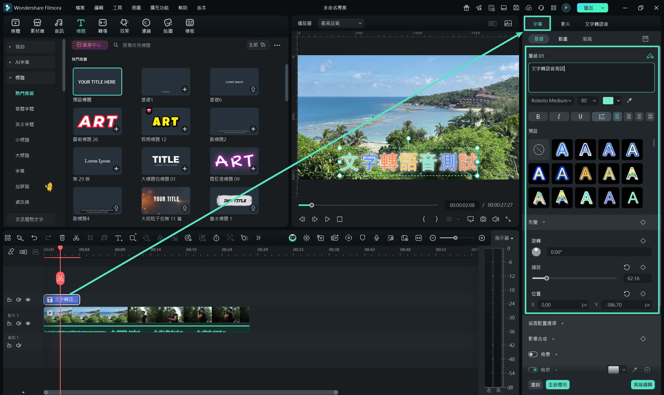Open the 貼圖 stickers panel

pos(168,26)
